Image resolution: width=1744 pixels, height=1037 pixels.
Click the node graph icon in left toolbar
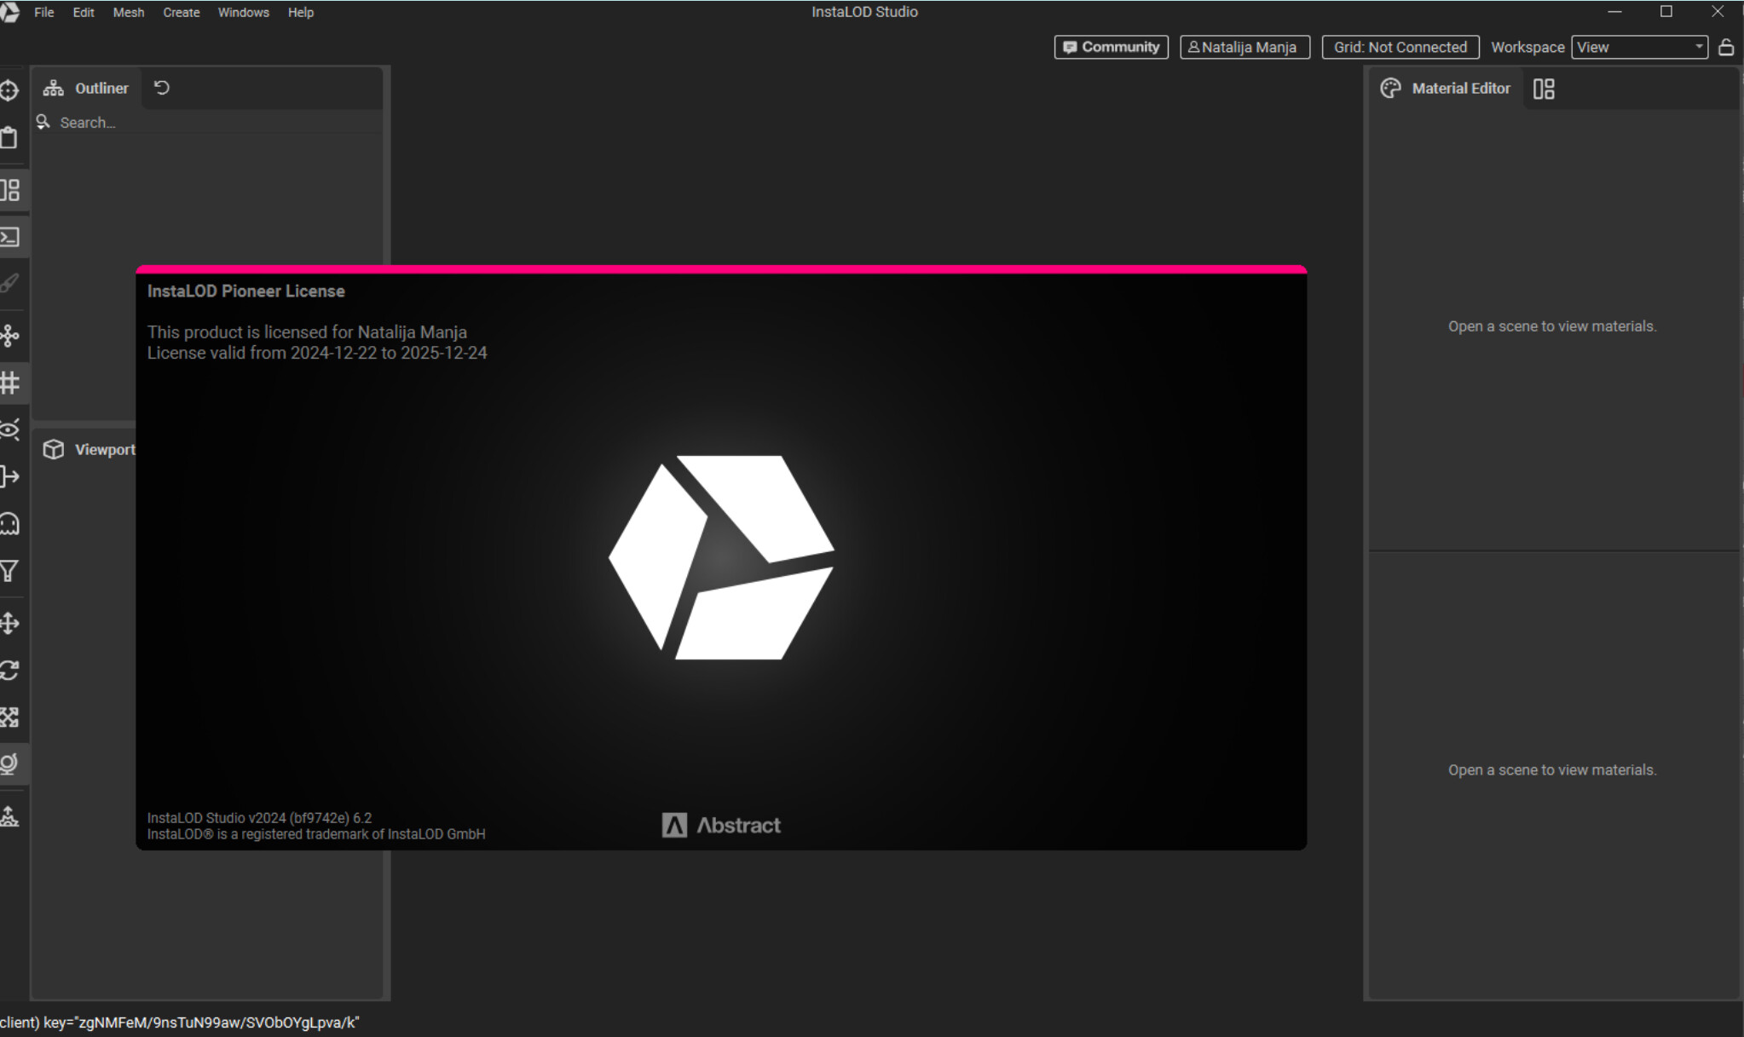pos(9,336)
